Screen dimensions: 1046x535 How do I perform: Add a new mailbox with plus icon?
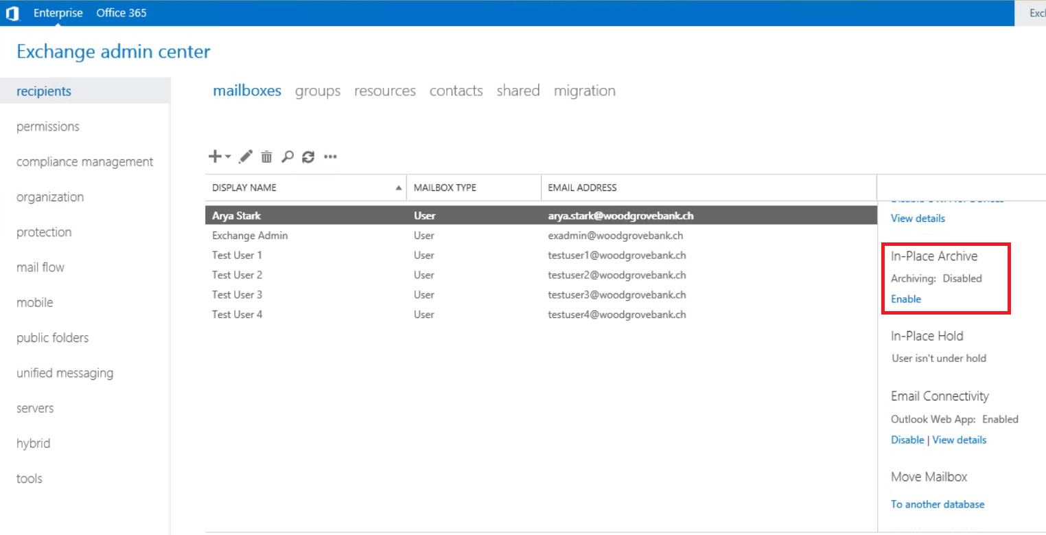click(216, 157)
